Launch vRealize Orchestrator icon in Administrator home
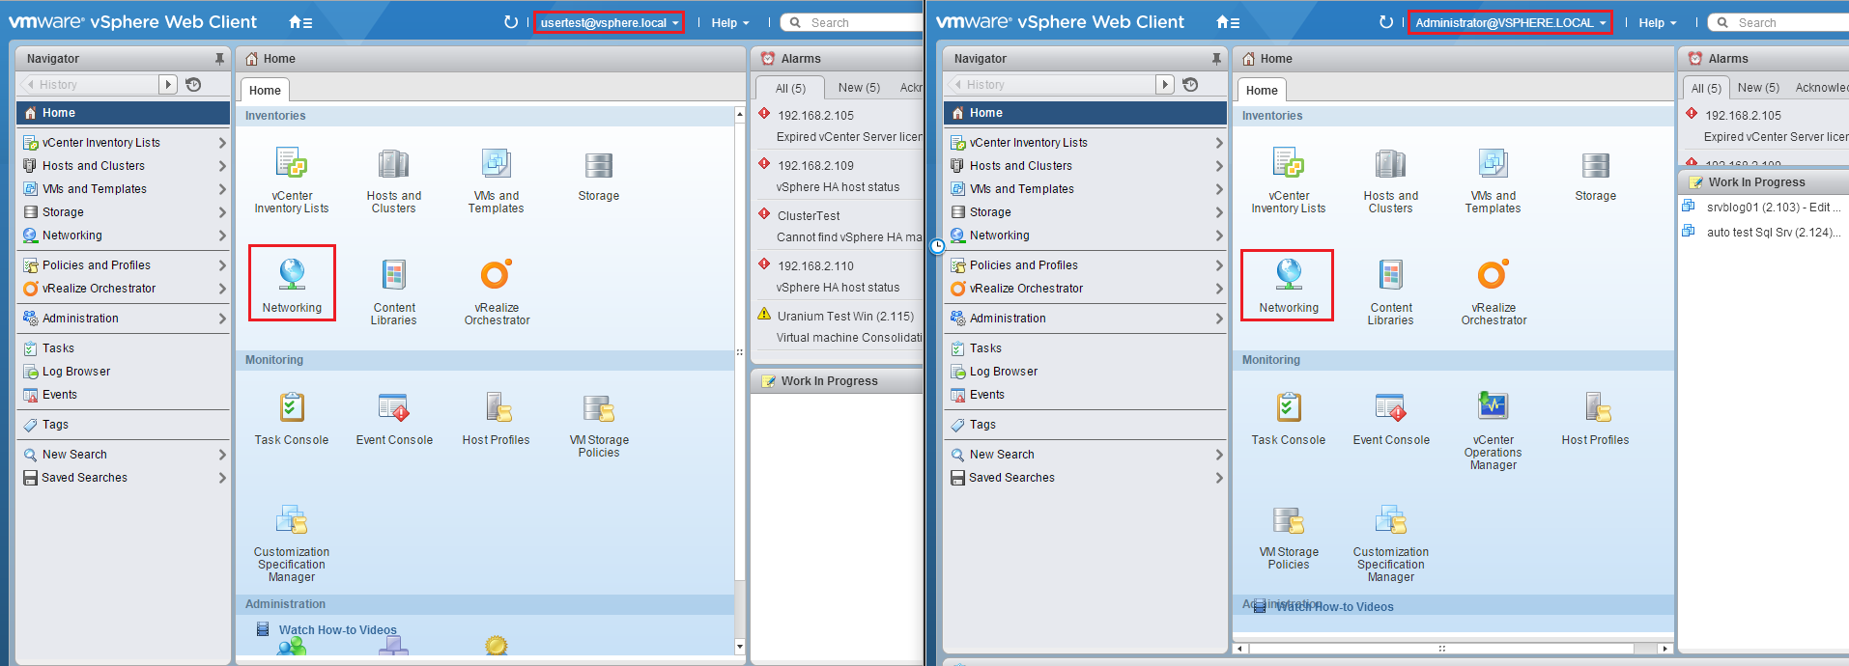This screenshot has height=666, width=1849. (x=1493, y=291)
